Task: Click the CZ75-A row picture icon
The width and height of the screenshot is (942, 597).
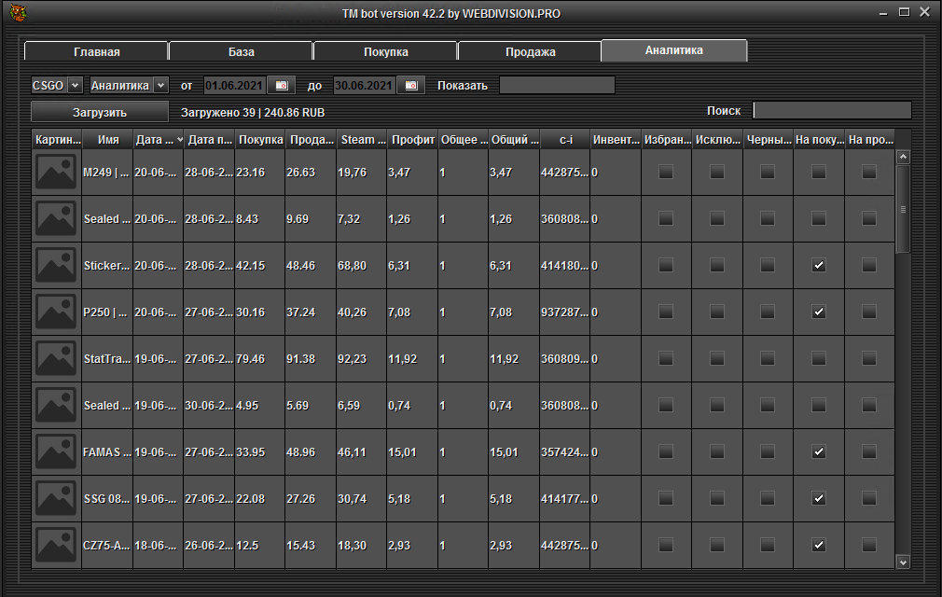Action: (56, 546)
